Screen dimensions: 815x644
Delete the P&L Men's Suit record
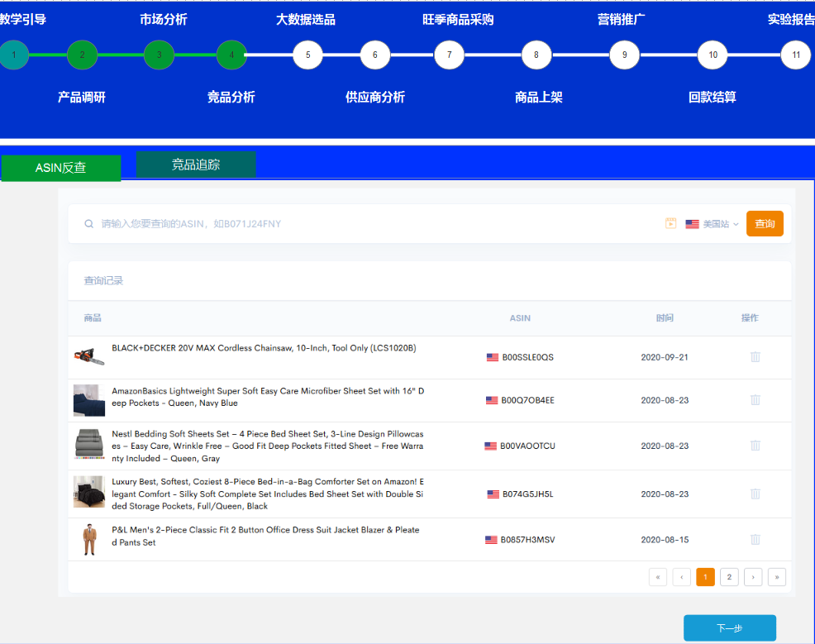[755, 540]
